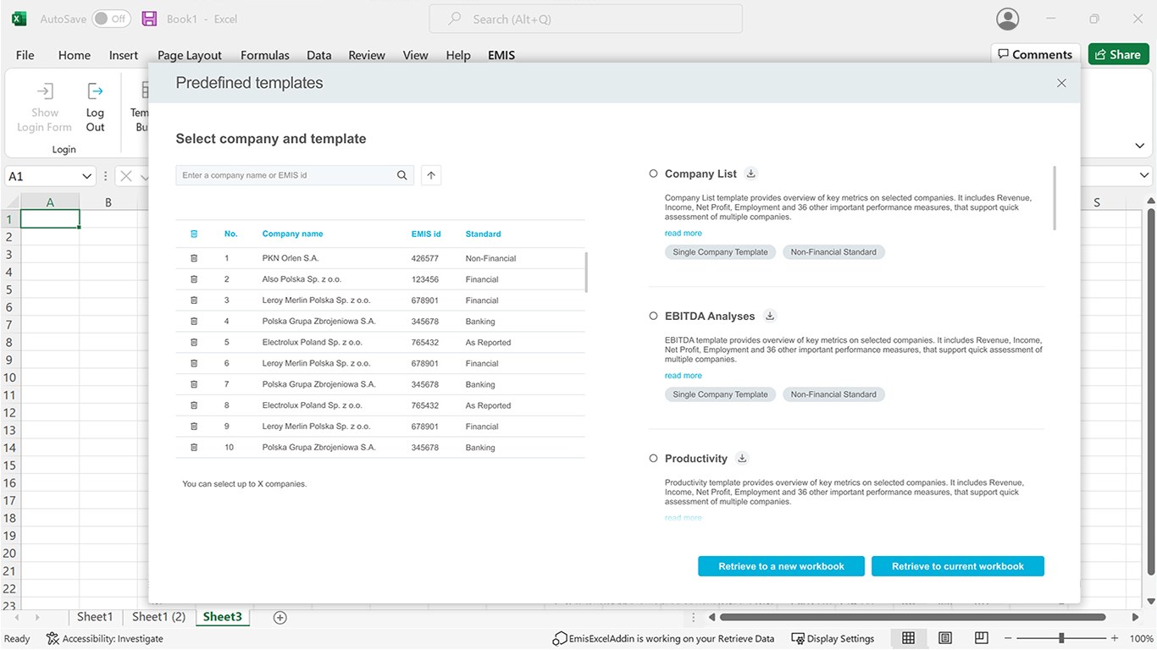Click the zoom out minus button
This screenshot has height=650, width=1157.
coord(1008,638)
